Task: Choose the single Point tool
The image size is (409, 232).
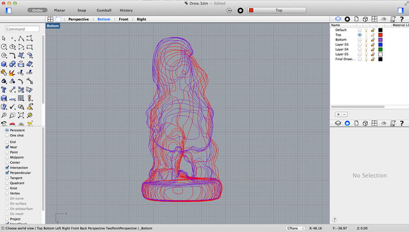Action: click(x=13, y=38)
